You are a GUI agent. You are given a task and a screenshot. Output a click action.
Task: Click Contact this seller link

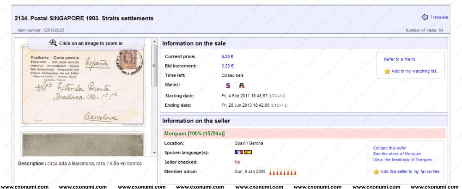[390, 148]
